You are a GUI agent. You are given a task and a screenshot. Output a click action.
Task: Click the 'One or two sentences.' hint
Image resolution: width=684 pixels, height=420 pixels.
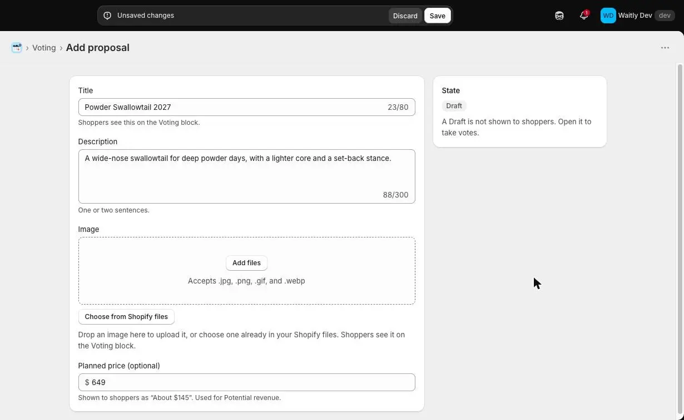(113, 210)
